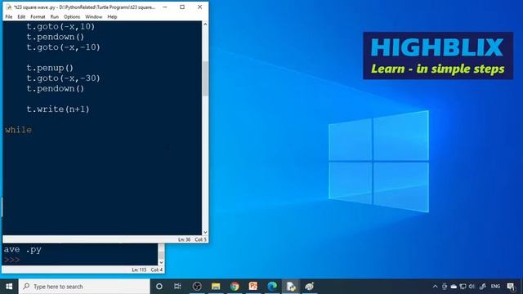
Task: Open OBS Studio from the taskbar
Action: click(x=197, y=287)
